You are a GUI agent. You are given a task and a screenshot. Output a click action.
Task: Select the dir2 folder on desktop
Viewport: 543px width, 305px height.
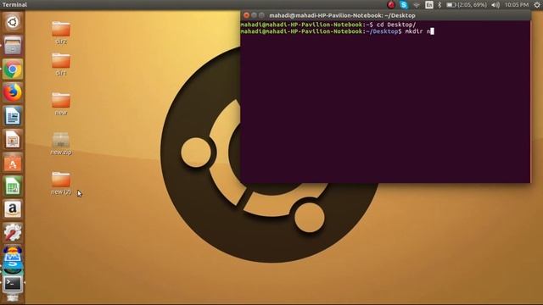(61, 33)
